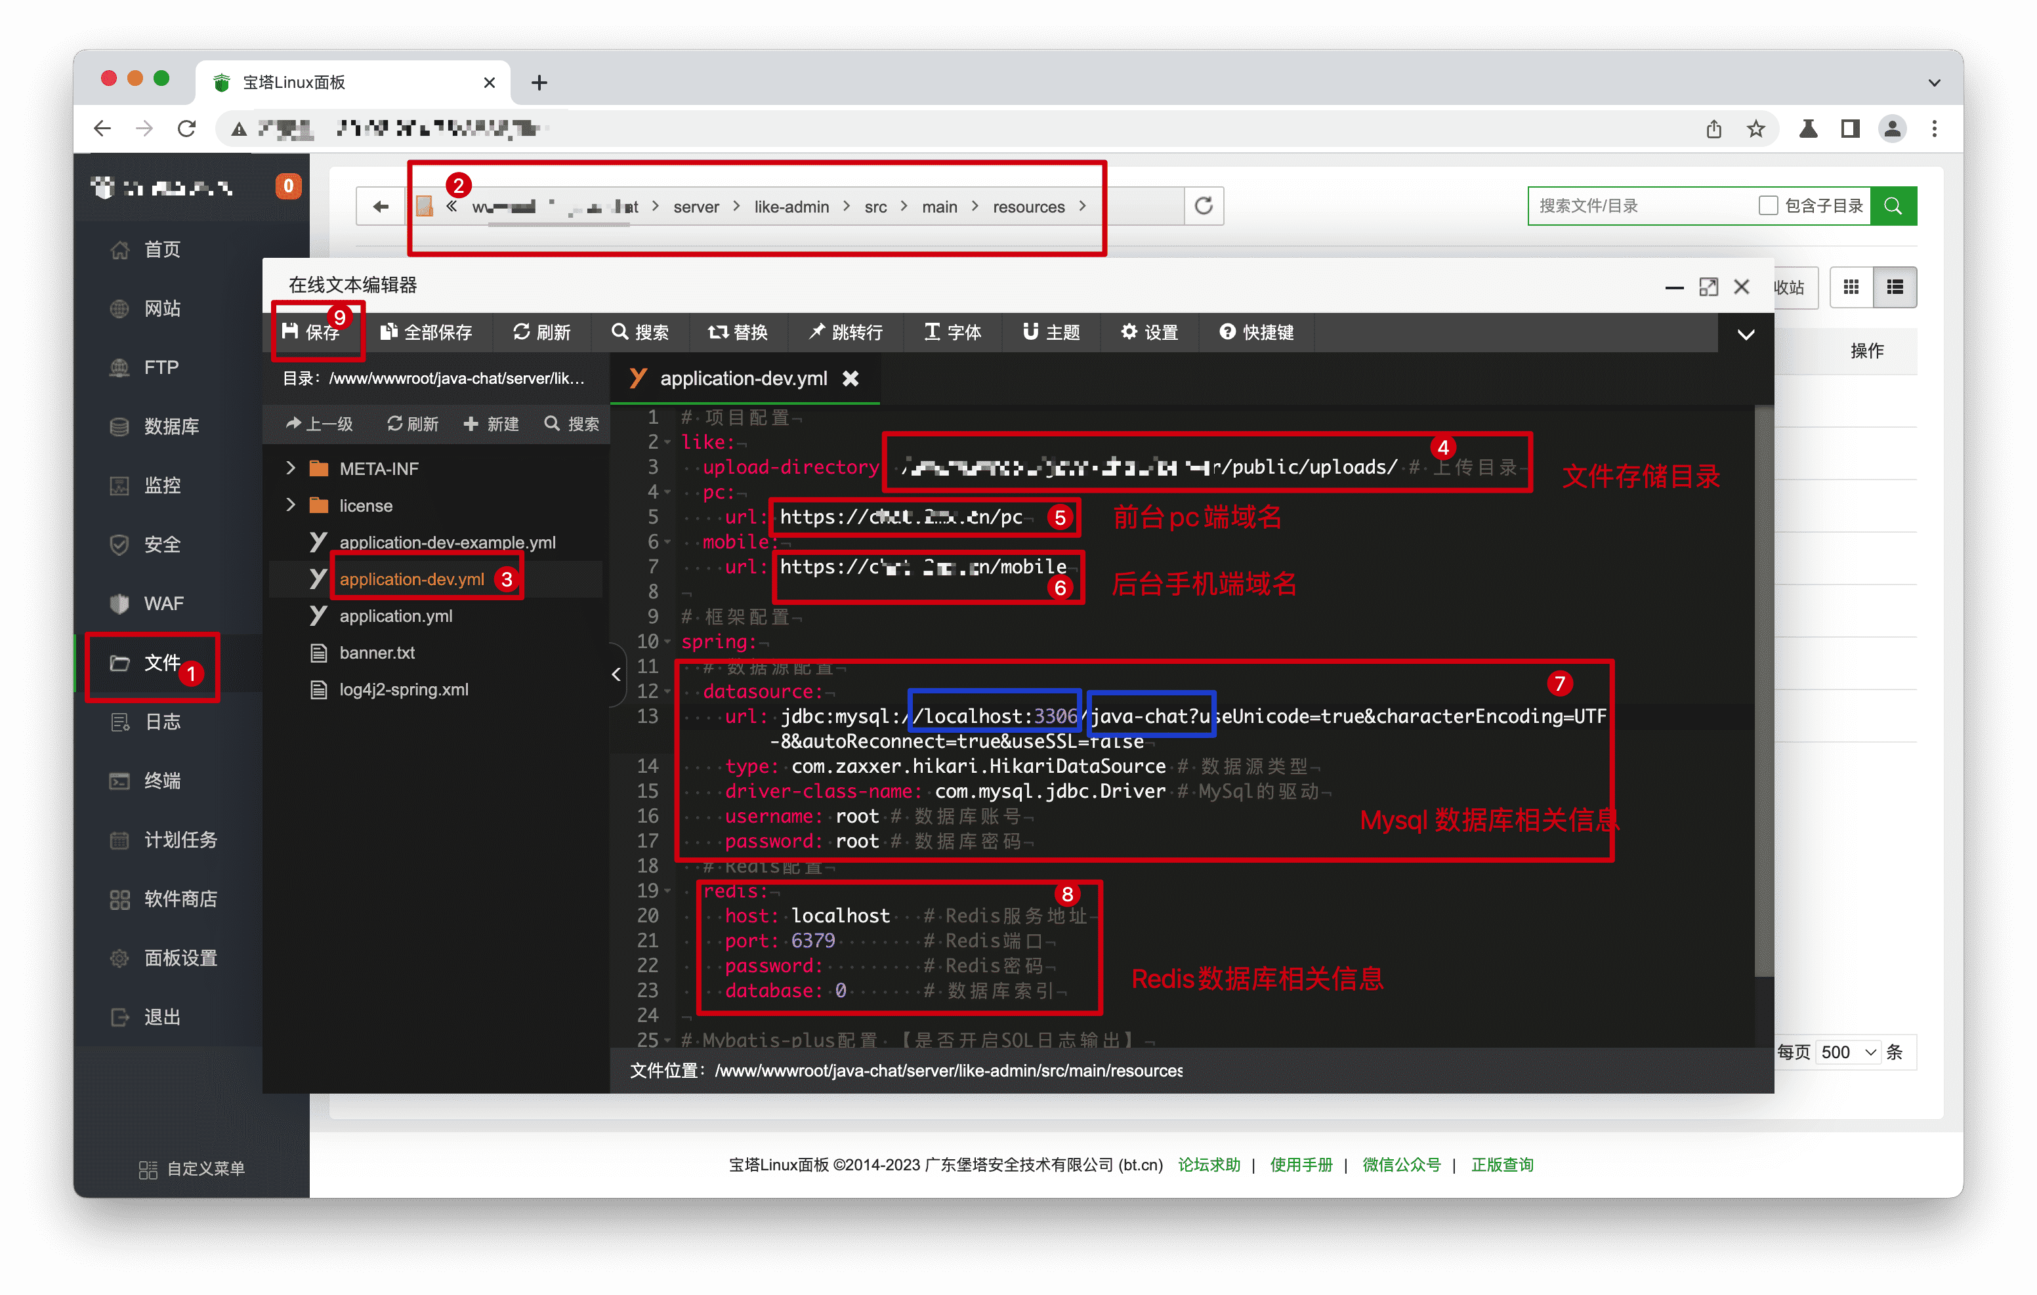
Task: Open the per-page 500 dropdown
Action: (1849, 1052)
